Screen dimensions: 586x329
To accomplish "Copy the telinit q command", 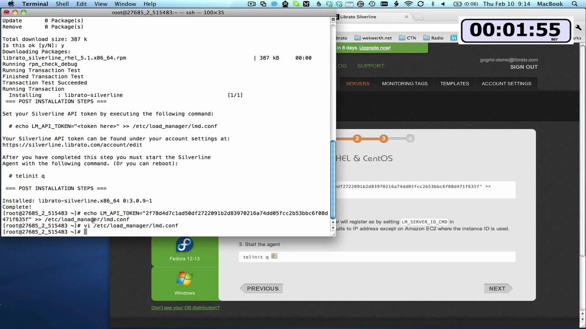I will tap(274, 256).
